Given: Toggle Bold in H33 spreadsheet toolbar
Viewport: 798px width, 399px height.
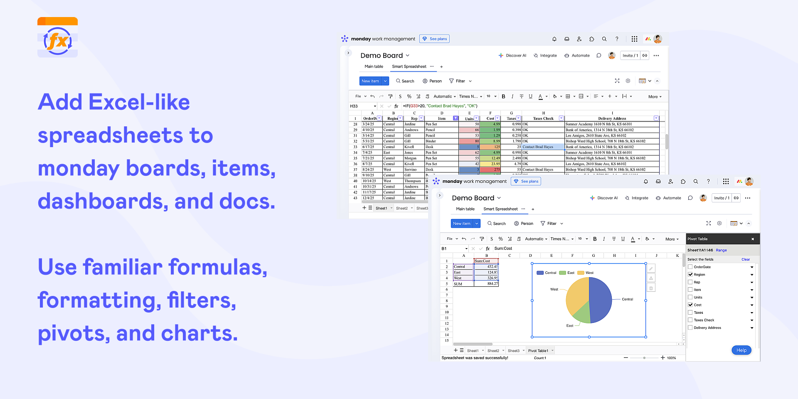Looking at the screenshot, I should coord(503,96).
